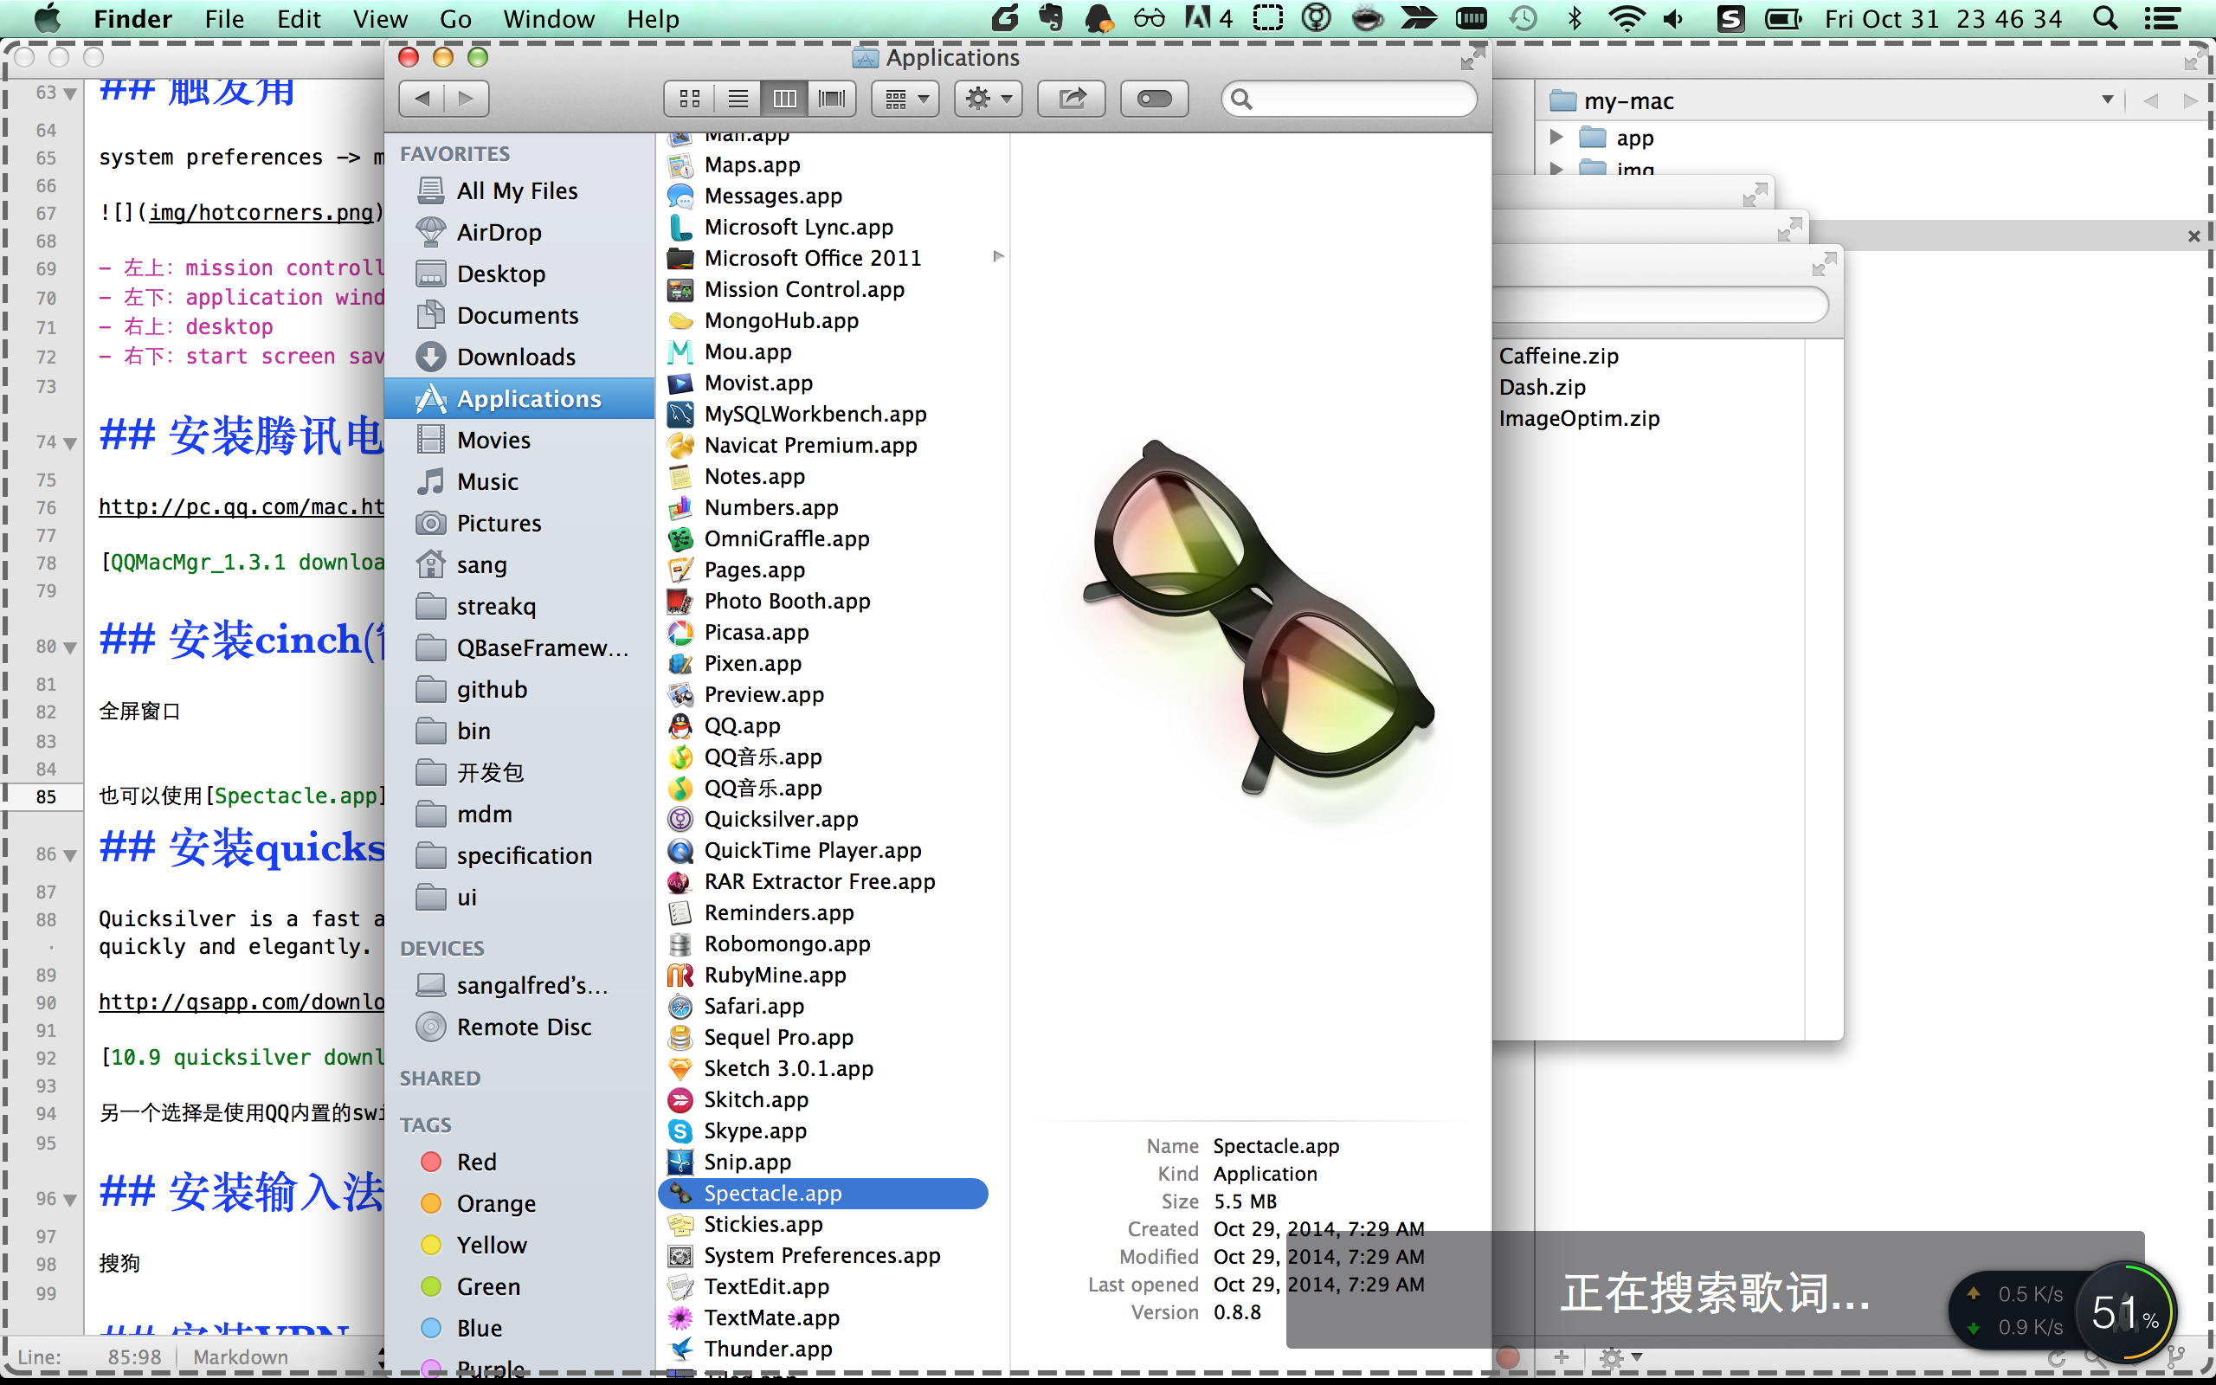Viewport: 2216px width, 1385px height.
Task: Open the View menu
Action: click(379, 18)
